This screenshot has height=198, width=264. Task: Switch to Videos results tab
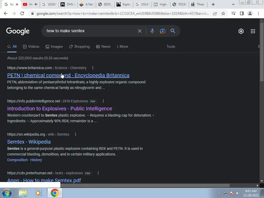(x=31, y=47)
